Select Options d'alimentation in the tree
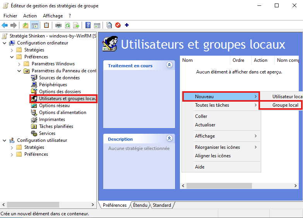This screenshot has width=303, height=218. coord(62,112)
